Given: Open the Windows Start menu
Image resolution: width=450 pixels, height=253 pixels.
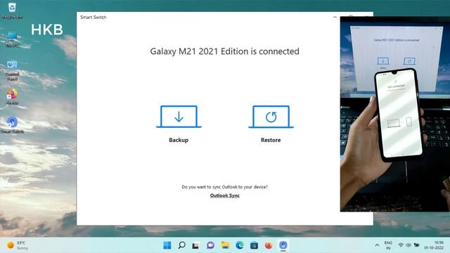Looking at the screenshot, I should 167,245.
